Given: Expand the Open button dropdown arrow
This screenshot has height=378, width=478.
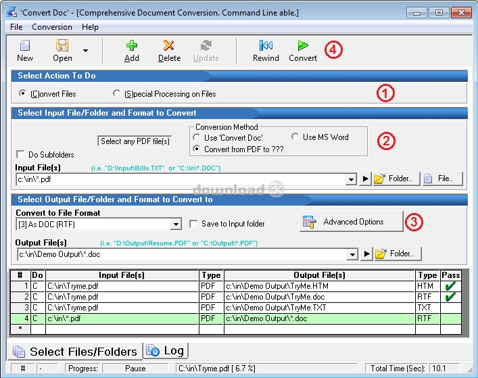Looking at the screenshot, I should click(86, 51).
